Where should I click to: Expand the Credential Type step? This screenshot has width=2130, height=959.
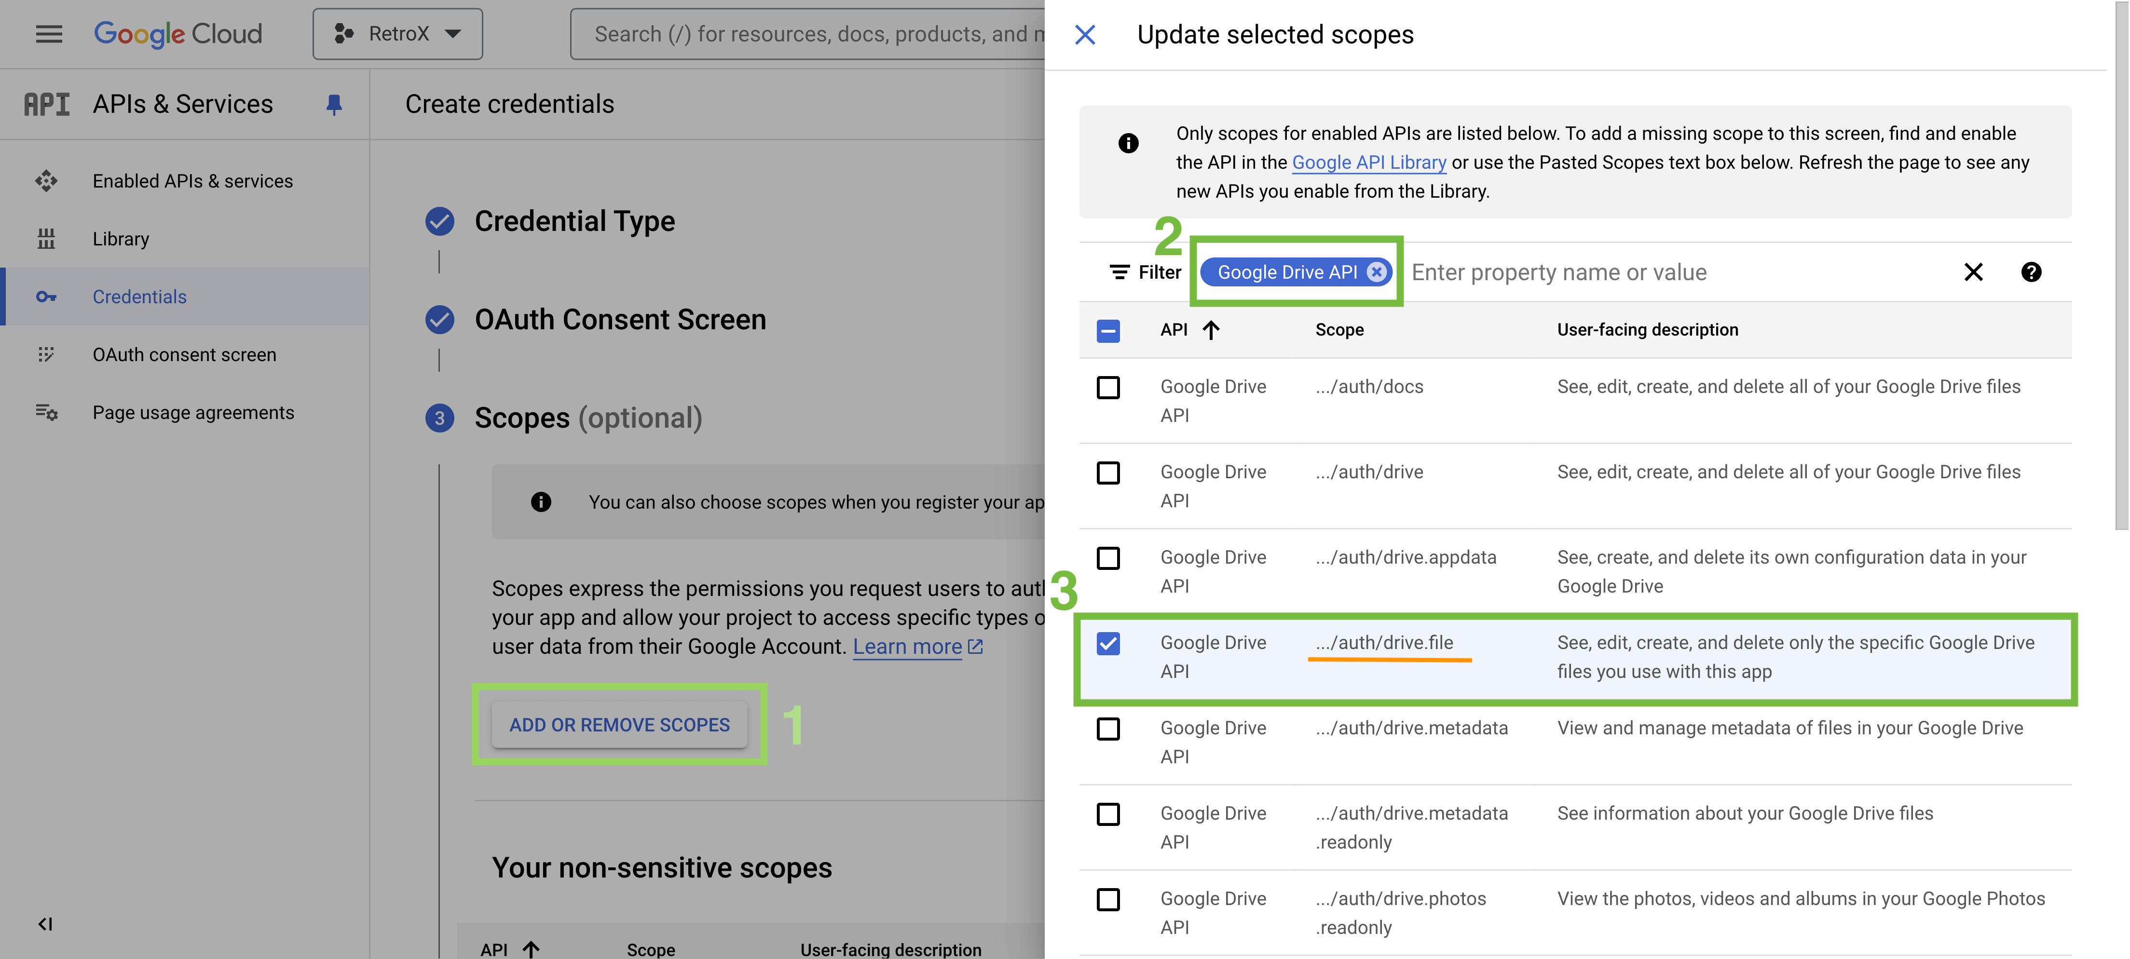(574, 222)
